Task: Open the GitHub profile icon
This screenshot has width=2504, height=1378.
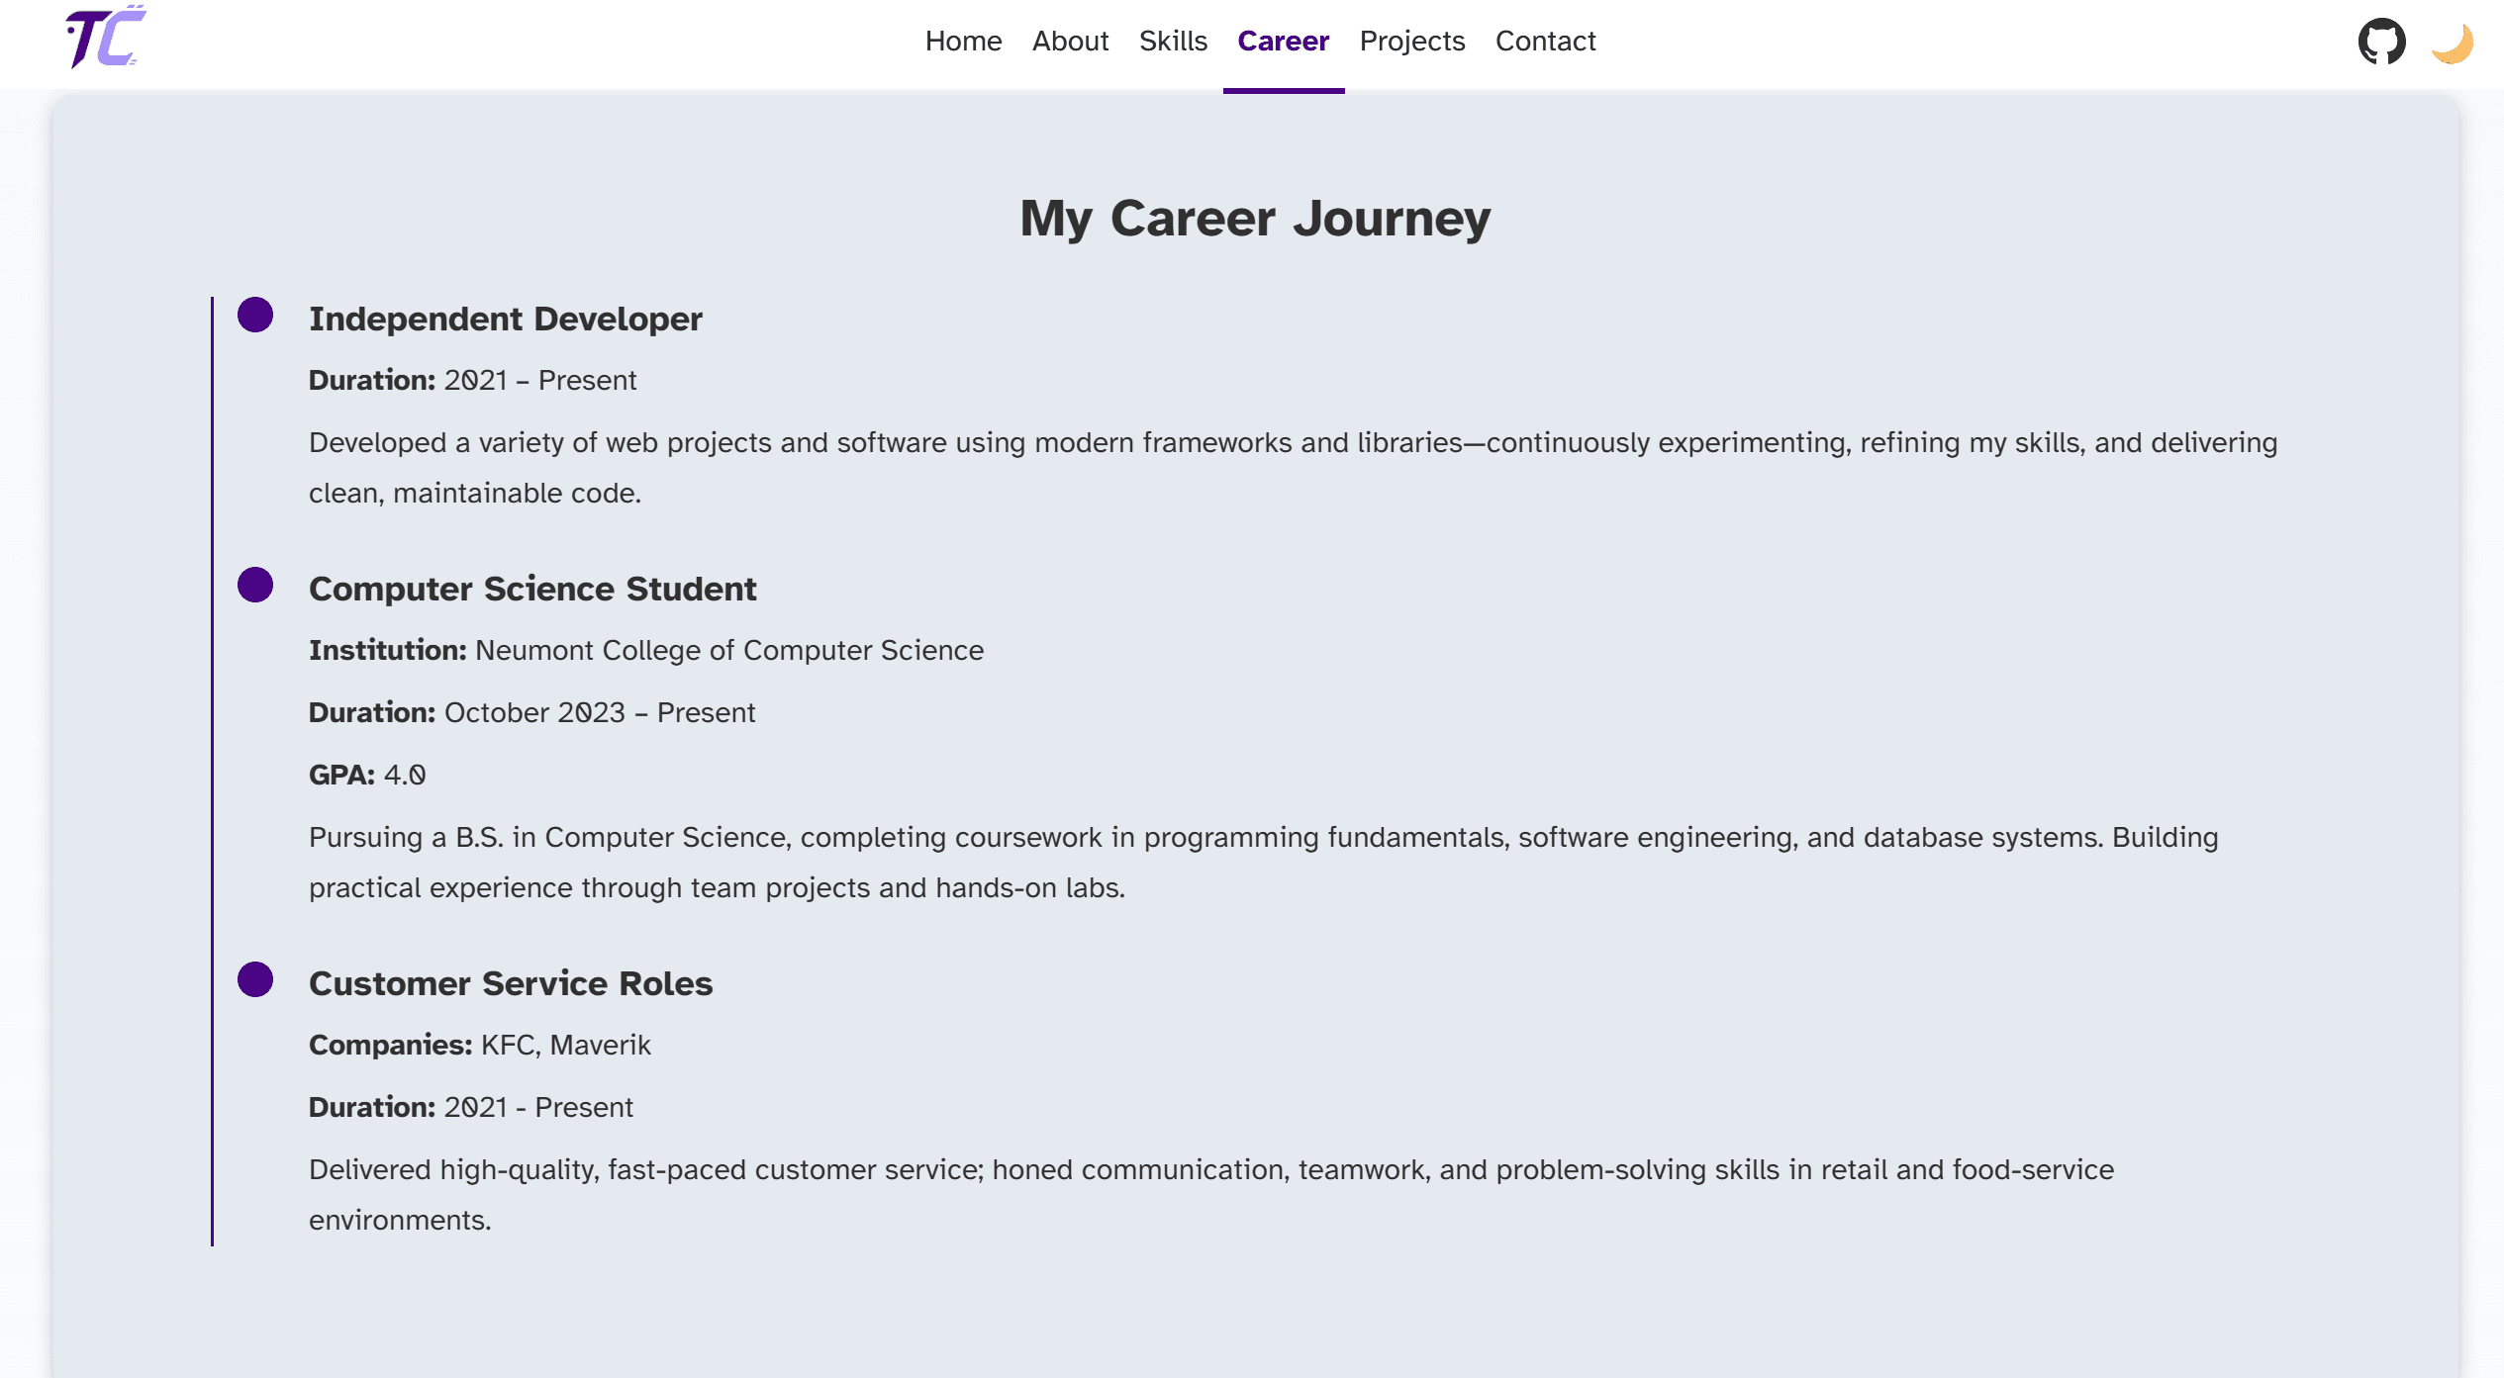Action: tap(2380, 42)
